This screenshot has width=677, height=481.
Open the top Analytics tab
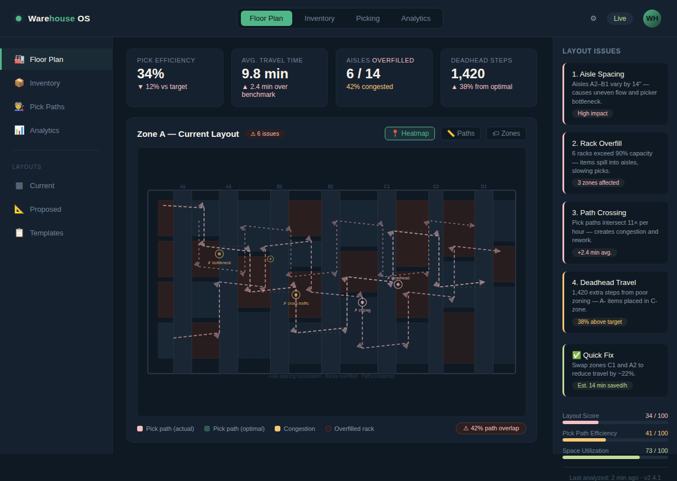[416, 19]
